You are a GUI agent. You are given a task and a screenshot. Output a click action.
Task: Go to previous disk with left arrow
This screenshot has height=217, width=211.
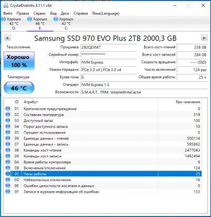pos(7,38)
